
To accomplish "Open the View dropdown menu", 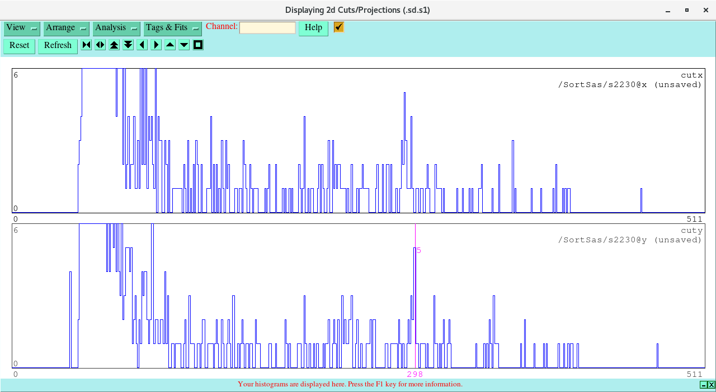I will [22, 28].
